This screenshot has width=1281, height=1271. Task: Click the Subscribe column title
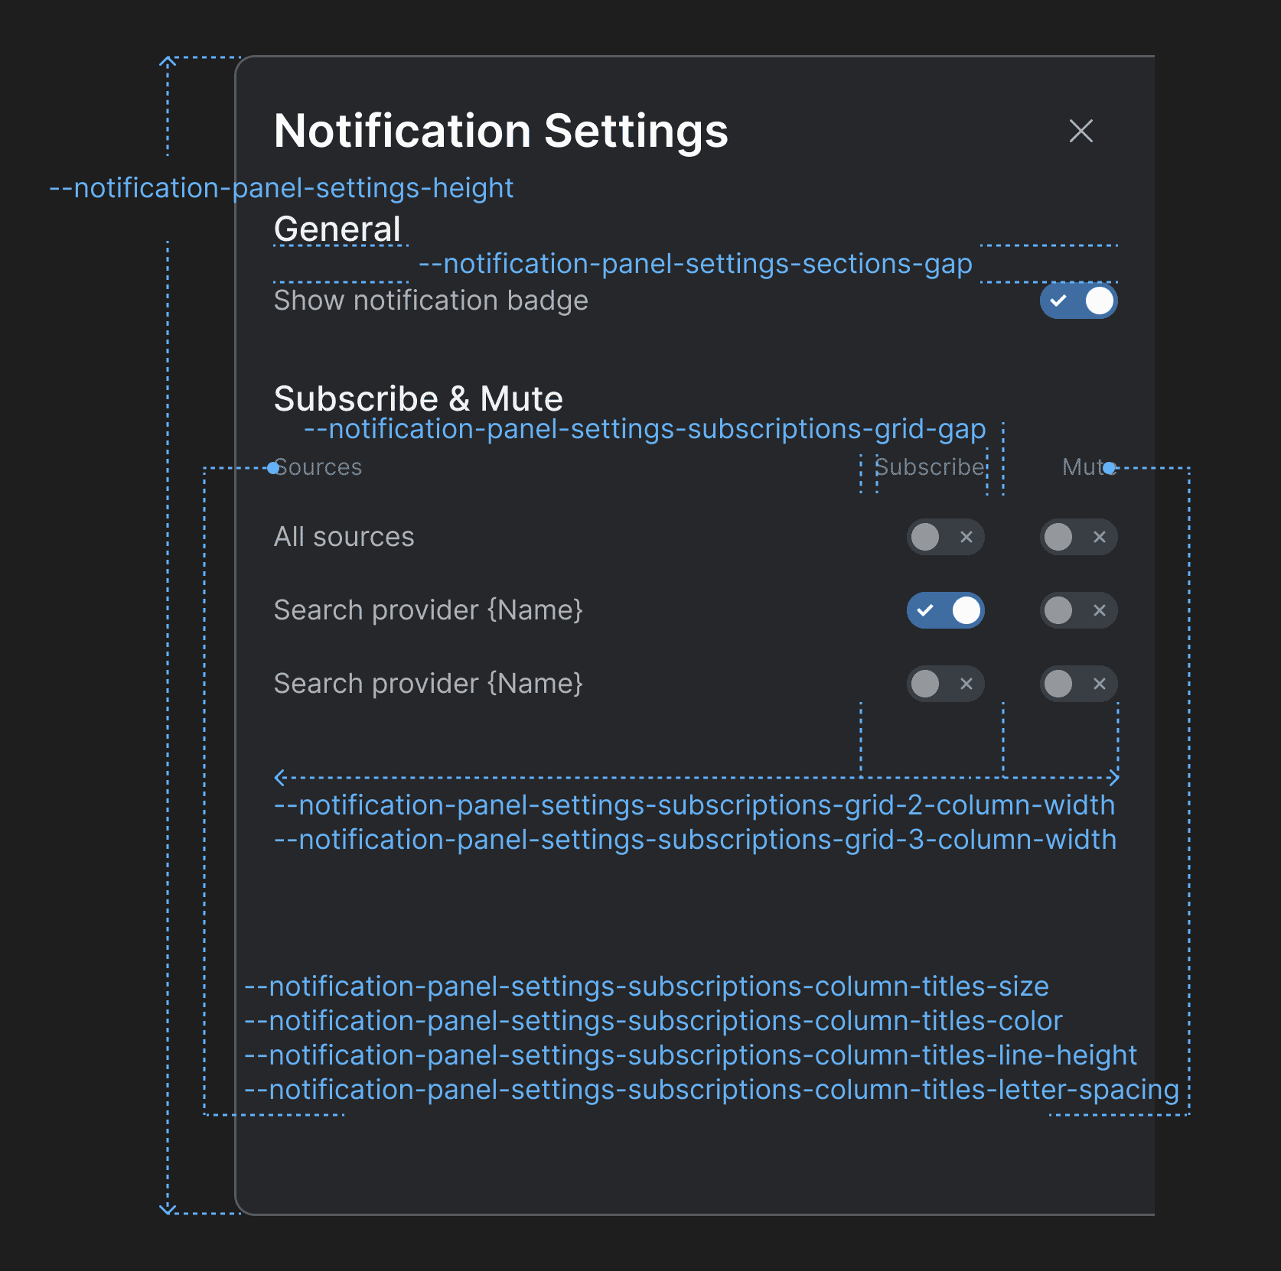pyautogui.click(x=930, y=466)
